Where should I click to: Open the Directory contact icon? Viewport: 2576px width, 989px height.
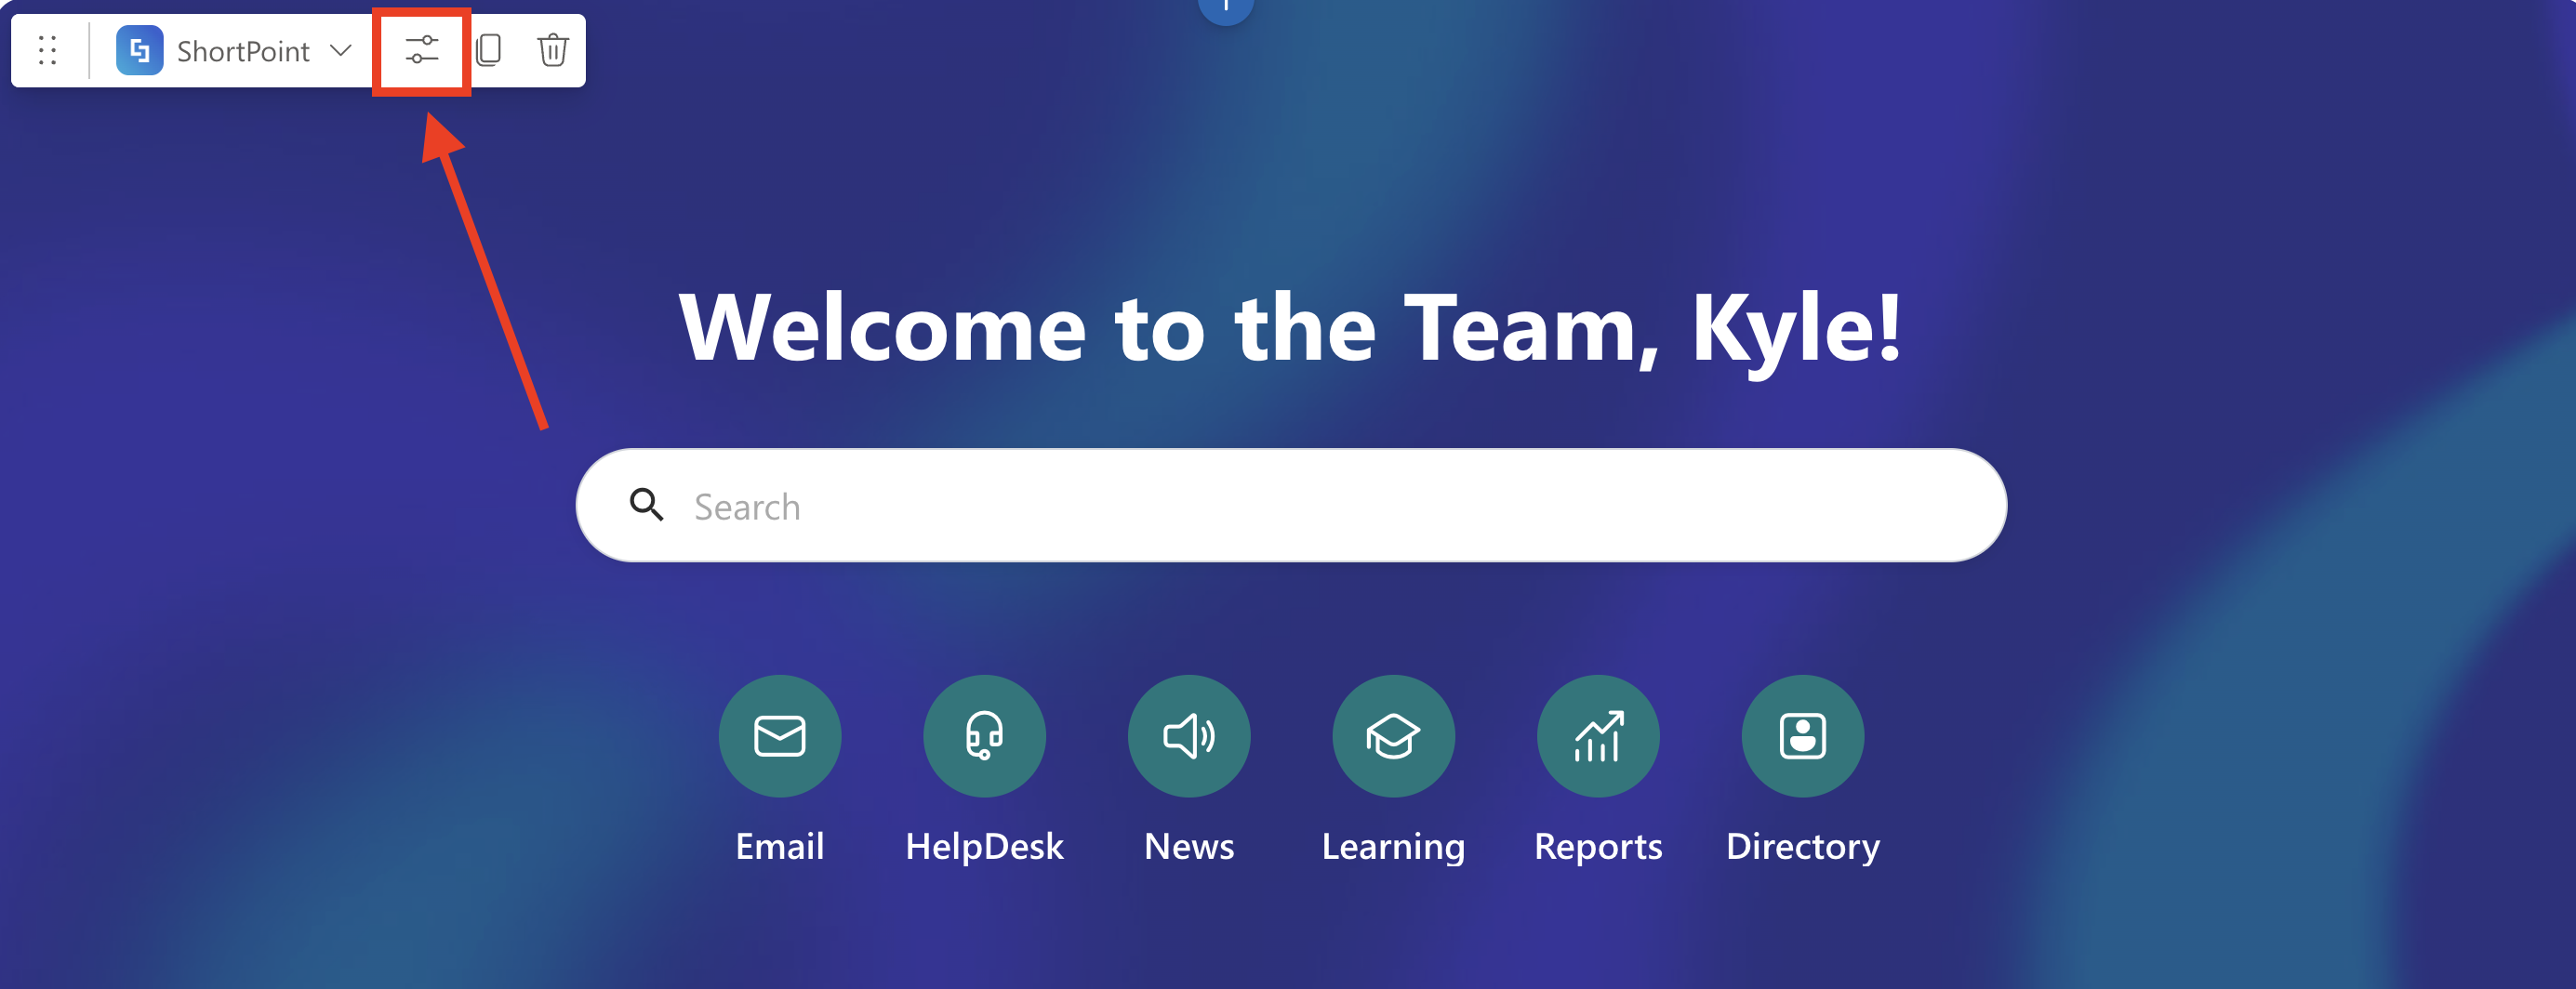pyautogui.click(x=1803, y=736)
